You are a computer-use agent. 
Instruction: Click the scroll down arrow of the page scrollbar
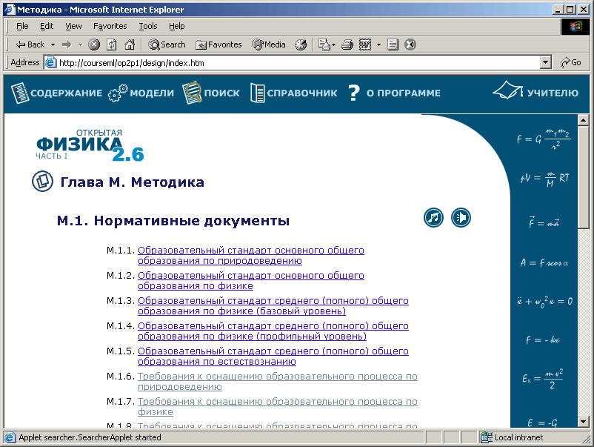pos(582,420)
